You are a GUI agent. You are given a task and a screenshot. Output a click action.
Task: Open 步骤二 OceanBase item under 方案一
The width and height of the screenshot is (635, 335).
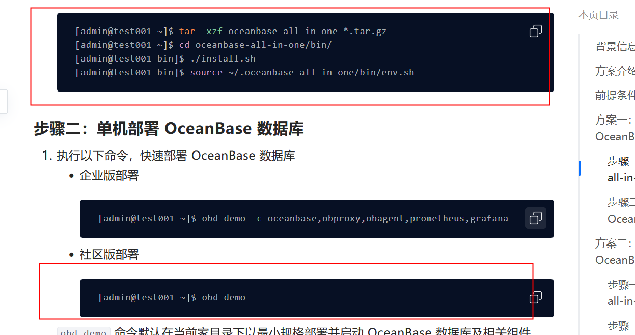tap(621, 210)
